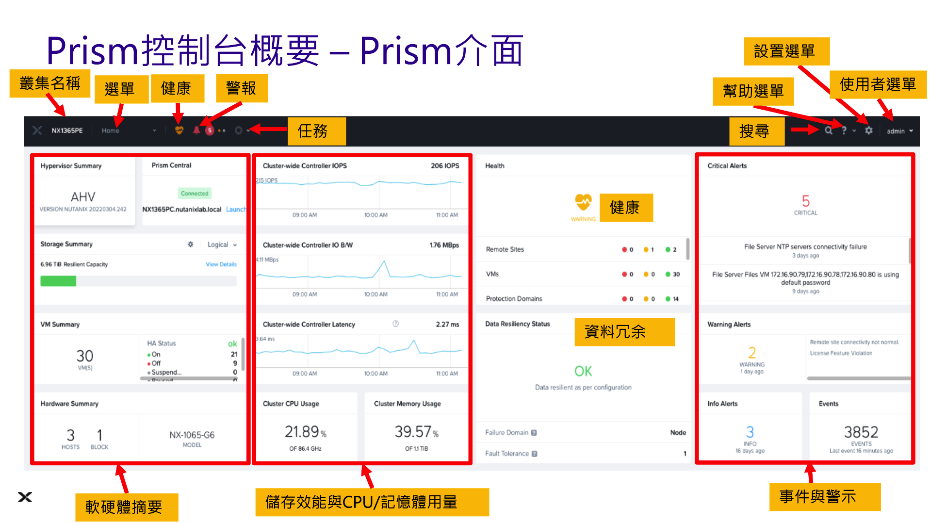Click the 5 CRITICAL alerts count
930x523 pixels.
pyautogui.click(x=805, y=205)
